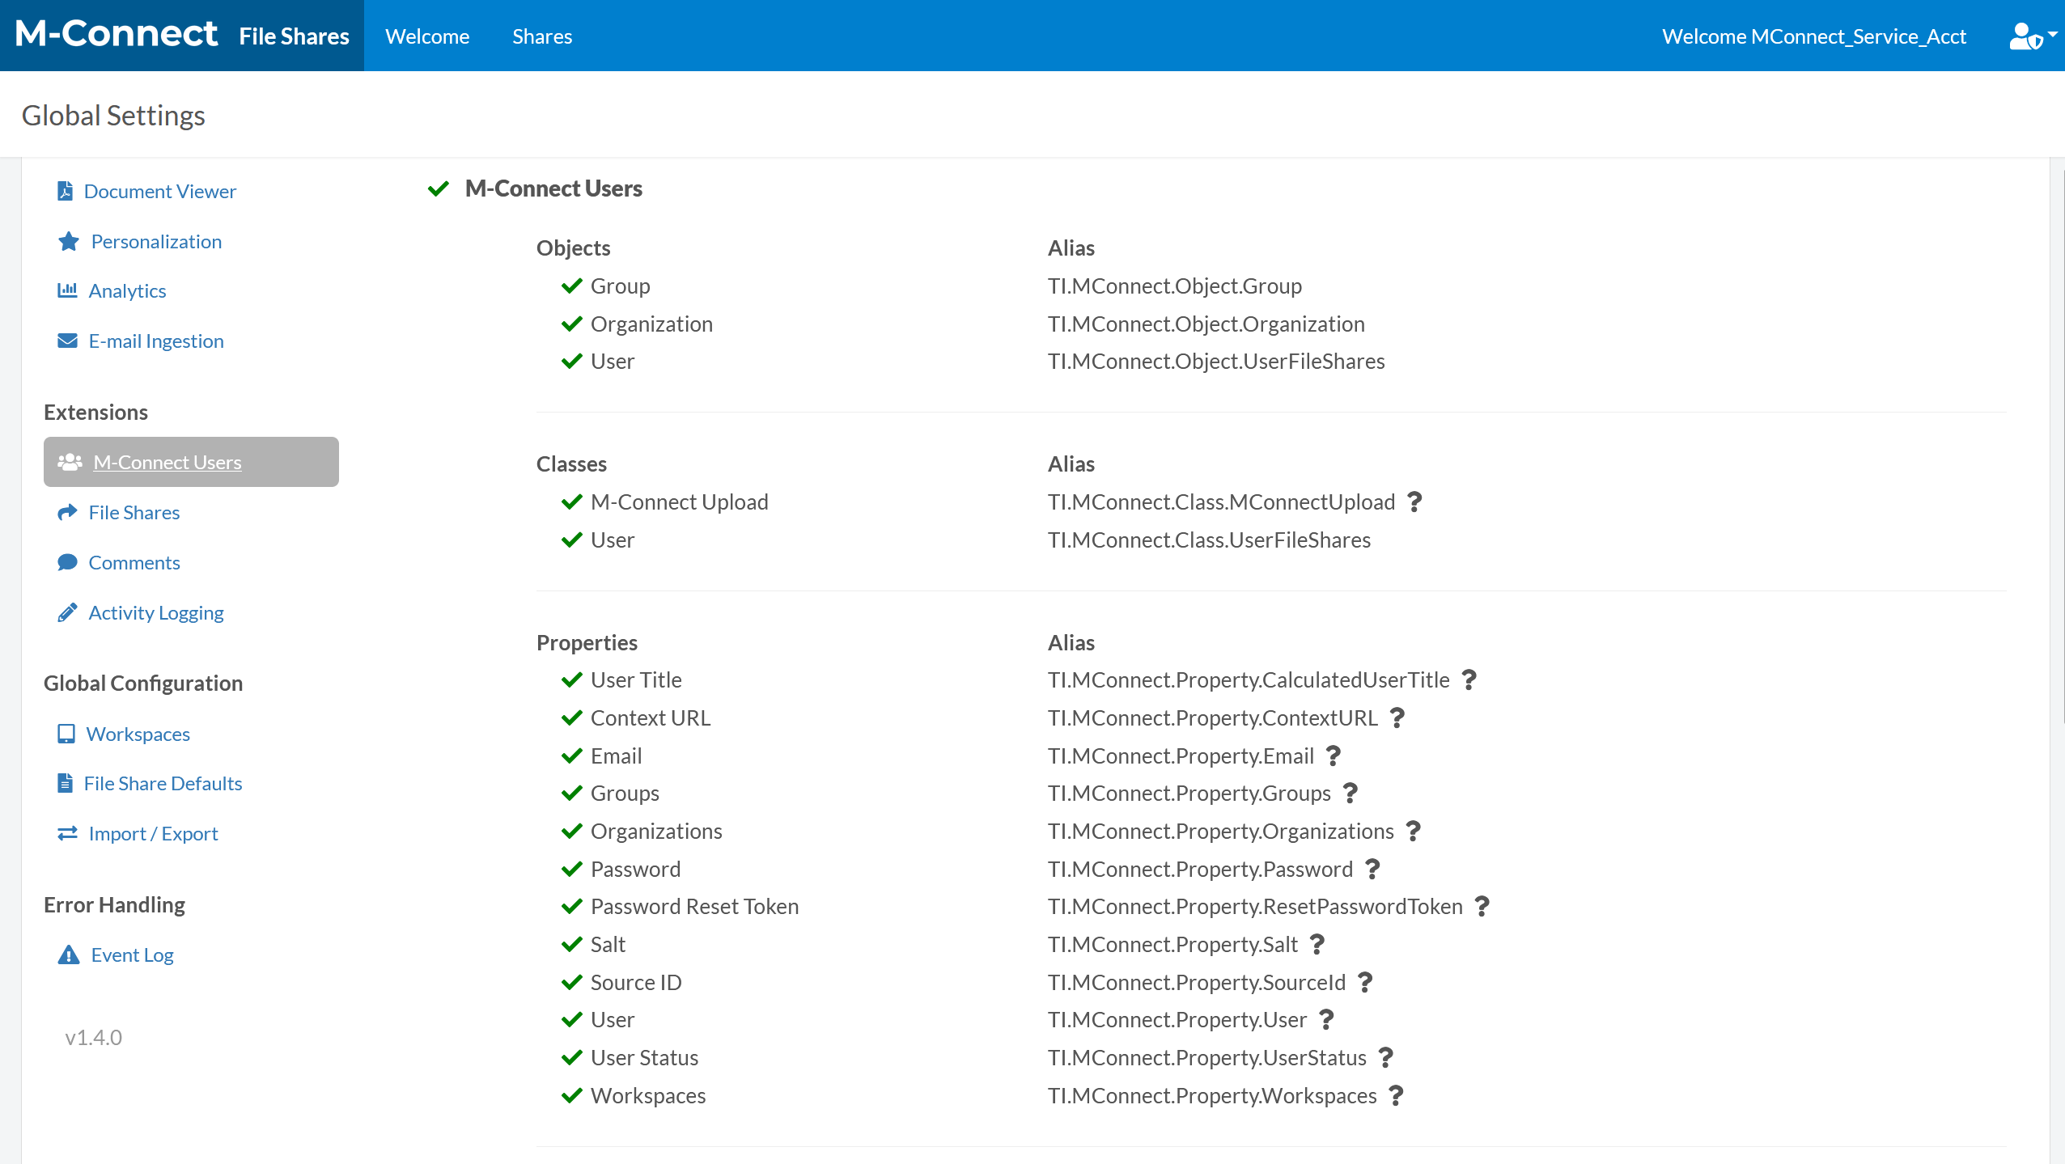Click the Event Log warning triangle icon
The image size is (2065, 1164).
69,954
